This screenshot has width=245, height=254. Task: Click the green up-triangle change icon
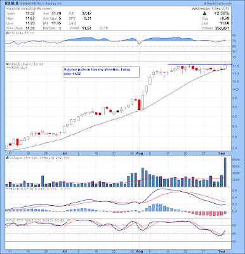click(x=204, y=13)
